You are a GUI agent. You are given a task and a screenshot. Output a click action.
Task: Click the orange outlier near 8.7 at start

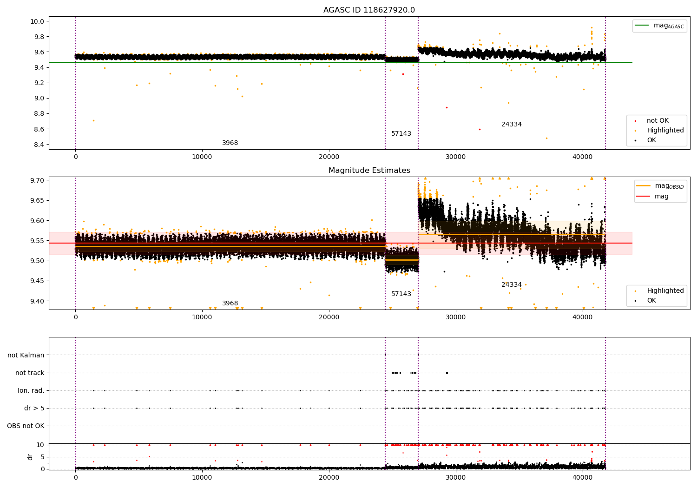(93, 120)
